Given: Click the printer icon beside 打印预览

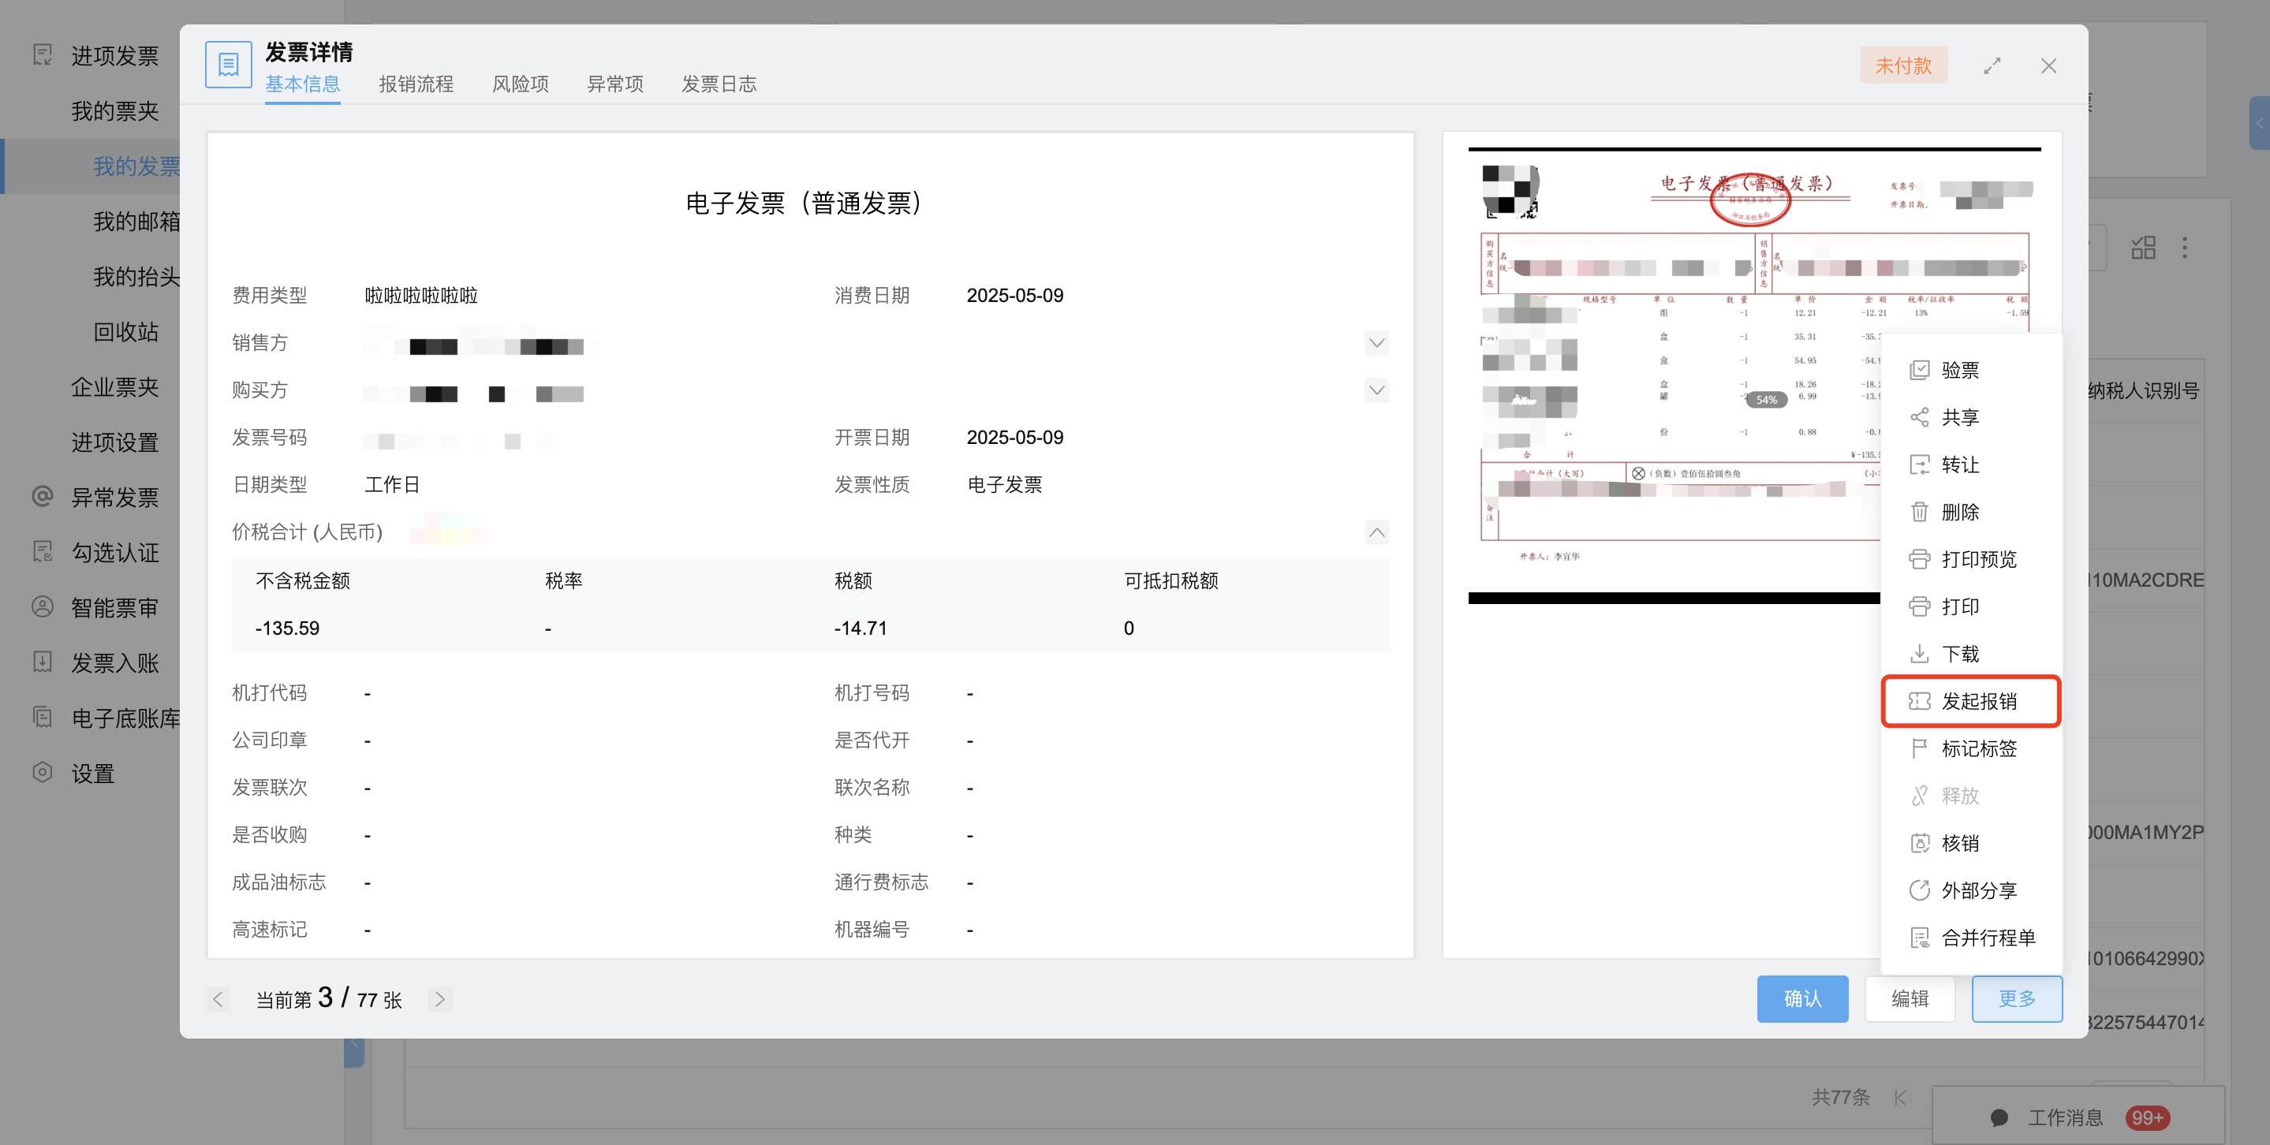Looking at the screenshot, I should [1919, 559].
